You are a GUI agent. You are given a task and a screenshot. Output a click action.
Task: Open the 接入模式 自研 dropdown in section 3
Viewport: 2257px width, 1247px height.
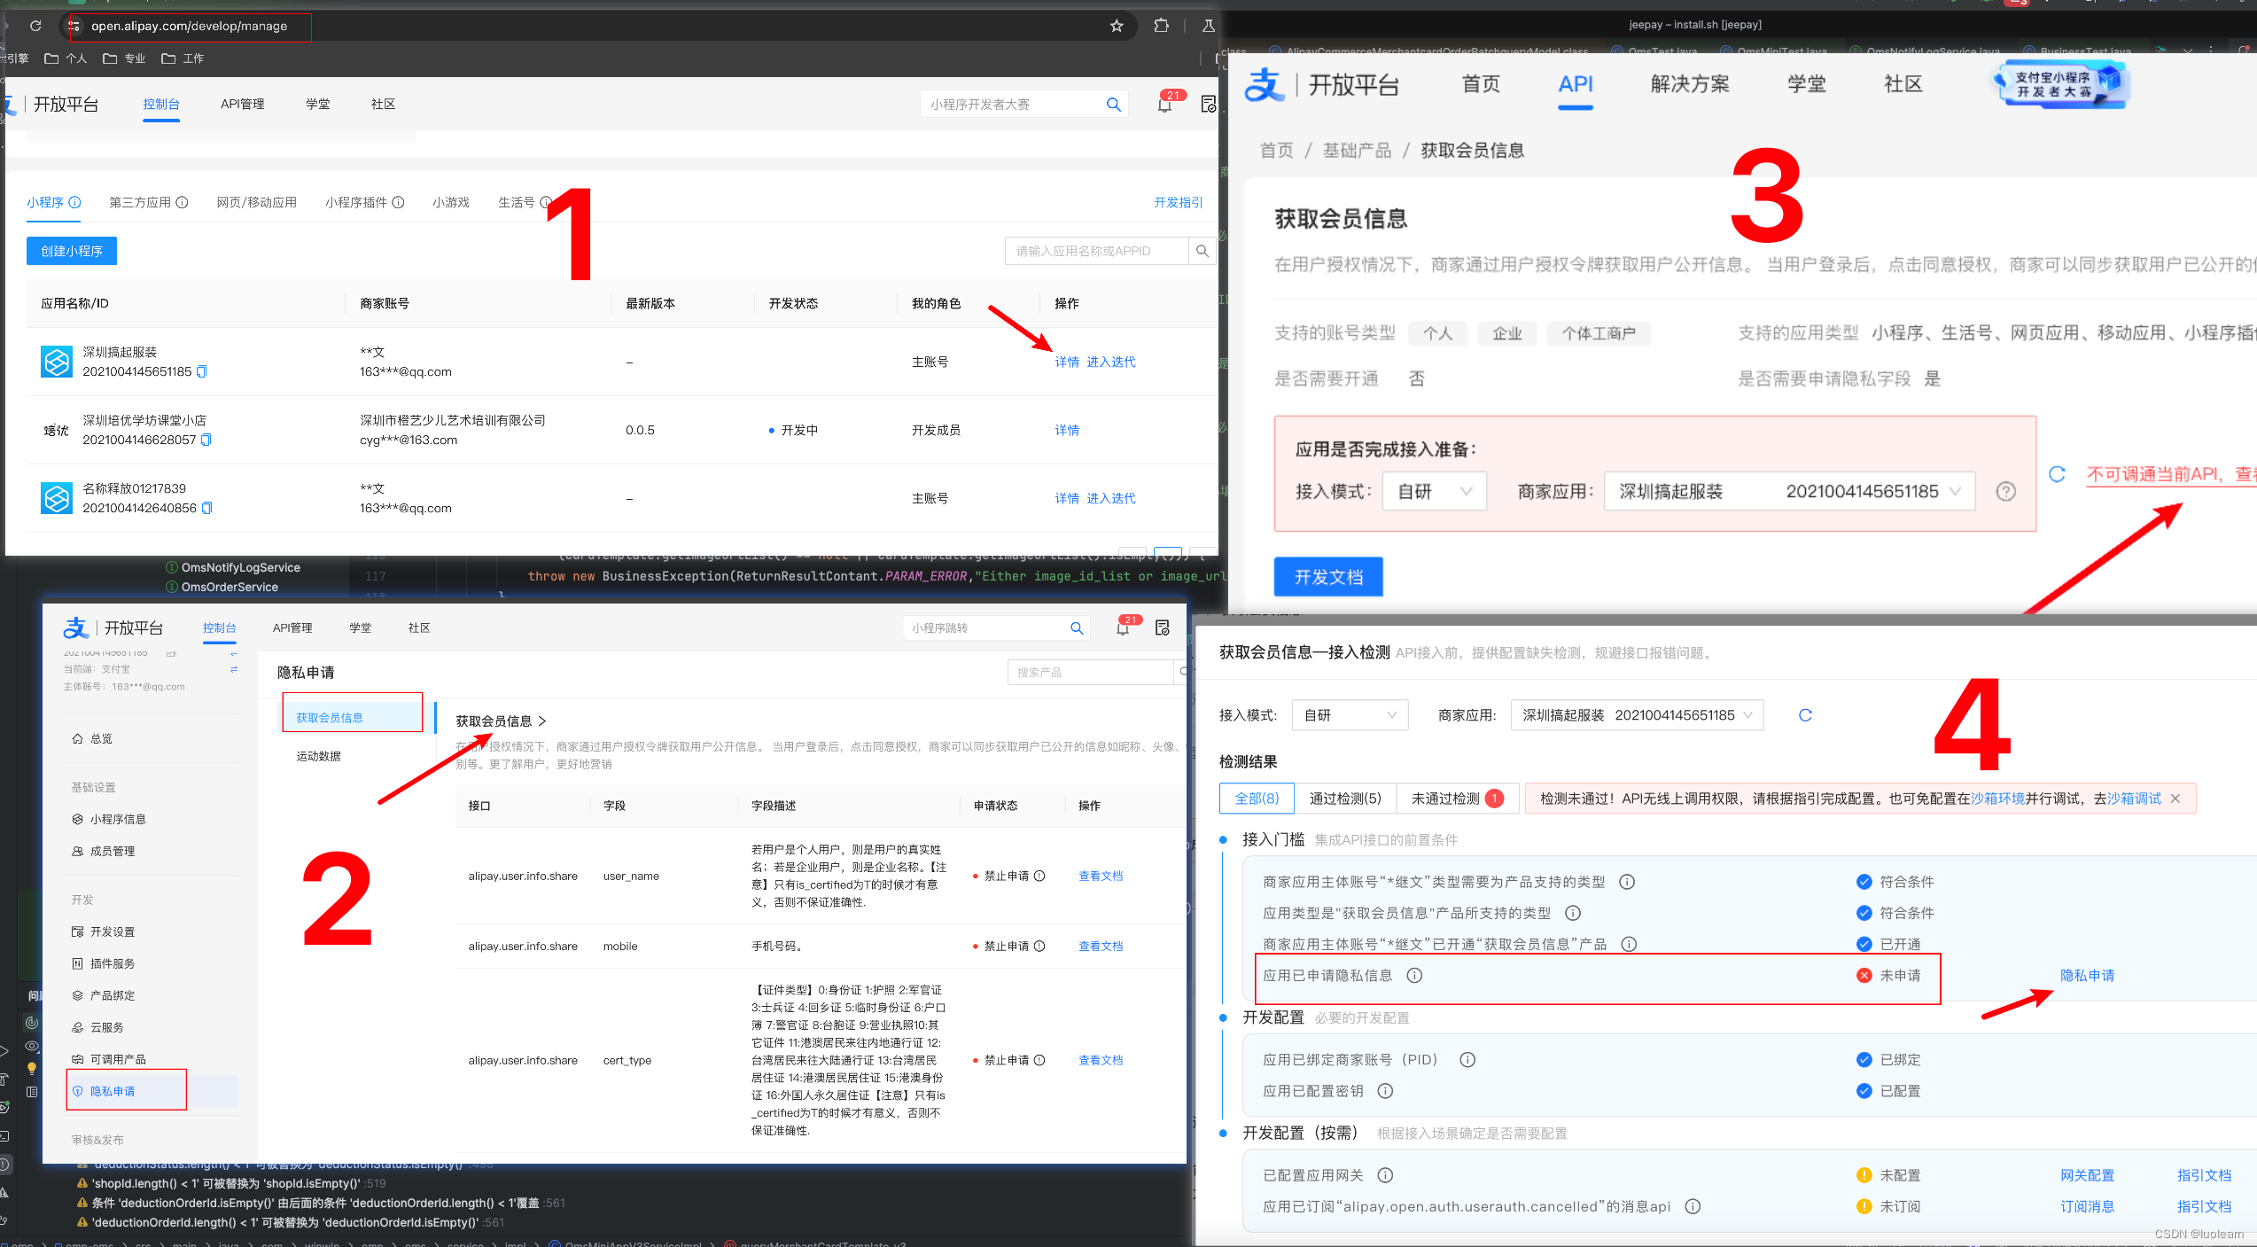(1433, 492)
